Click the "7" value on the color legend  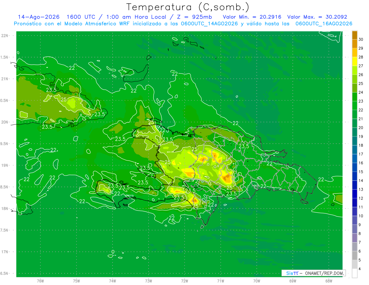click(x=360, y=243)
